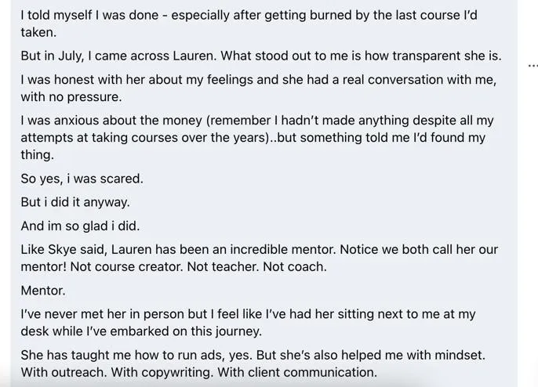
Task: Click the paragraph starting 'I told myself I was done'
Action: pyautogui.click(x=249, y=24)
